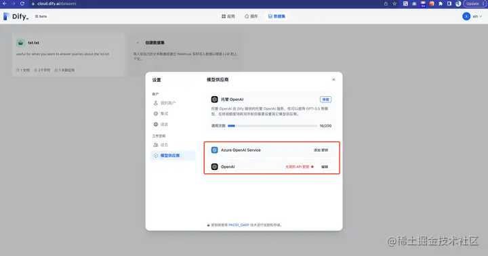Click the browser profile avatar
Viewport: 488px width, 256px height.
458,4
